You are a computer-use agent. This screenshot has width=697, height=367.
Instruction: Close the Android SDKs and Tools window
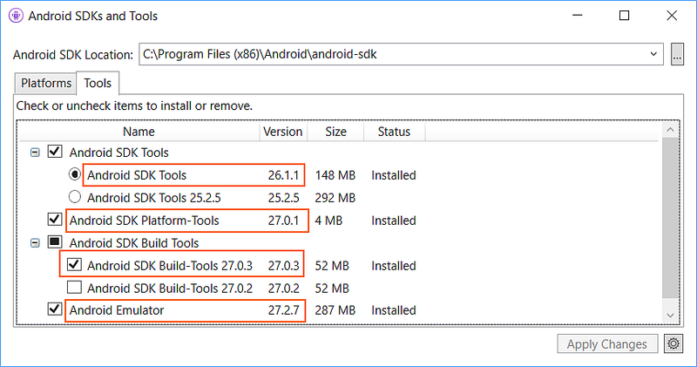coord(670,17)
